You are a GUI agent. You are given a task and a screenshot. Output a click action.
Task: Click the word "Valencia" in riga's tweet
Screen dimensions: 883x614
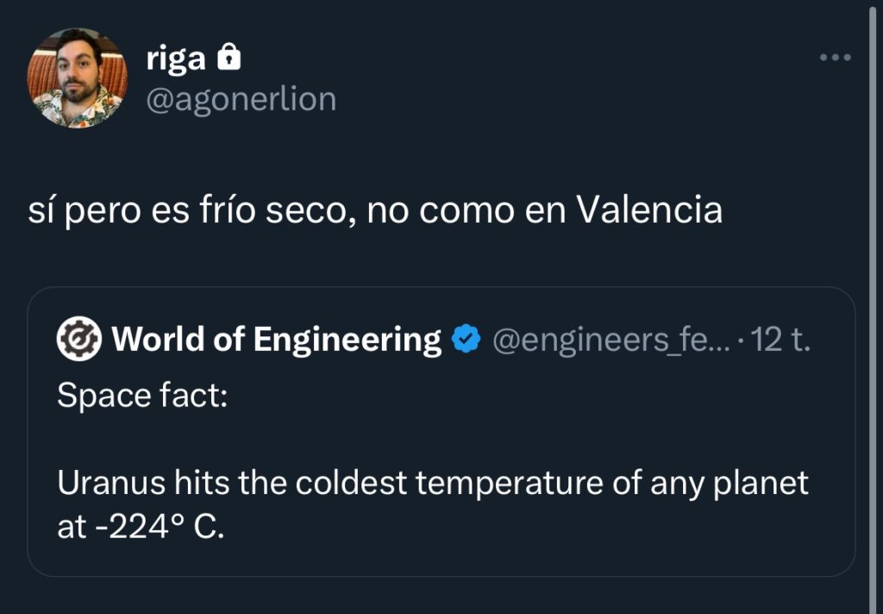(x=648, y=210)
